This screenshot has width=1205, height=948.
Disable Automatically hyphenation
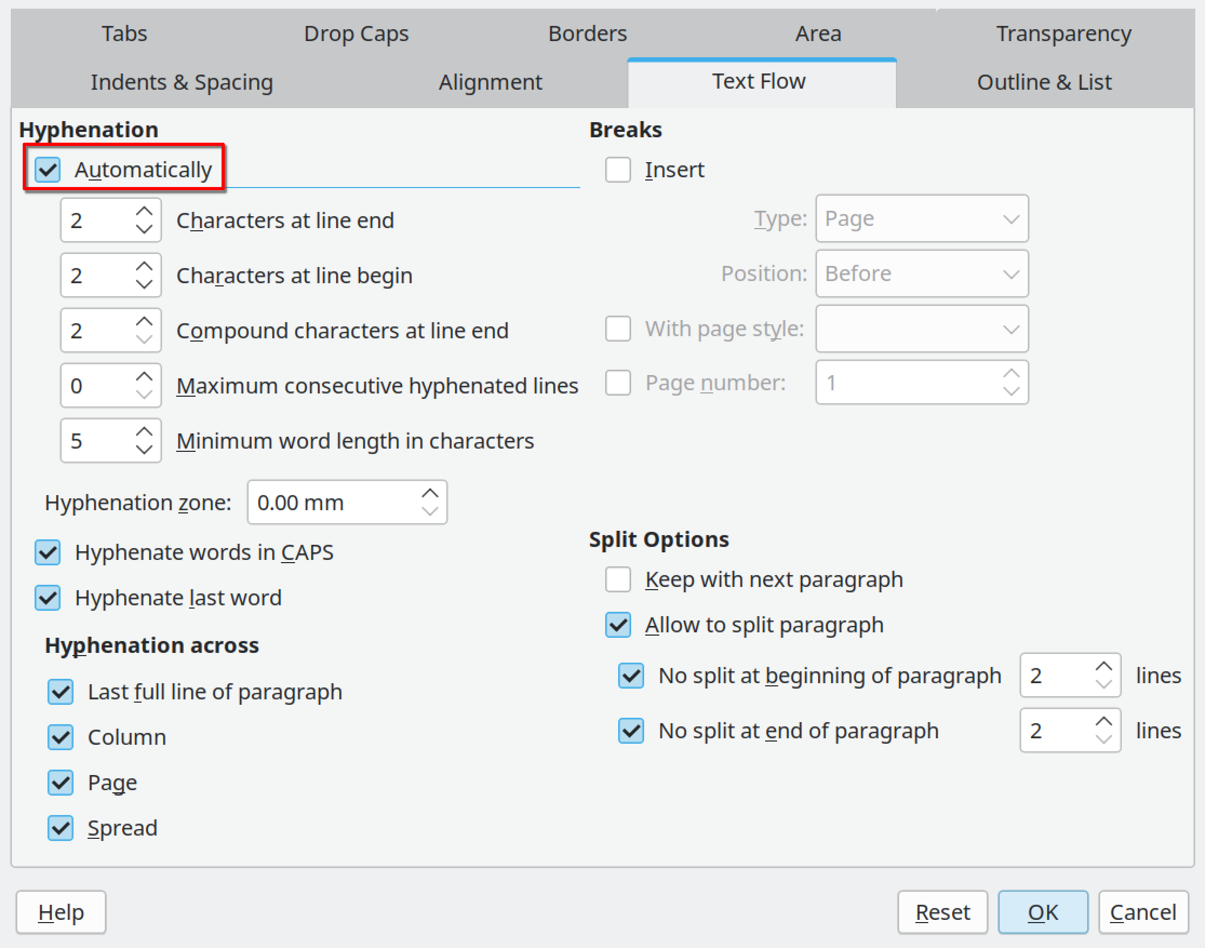tap(47, 170)
